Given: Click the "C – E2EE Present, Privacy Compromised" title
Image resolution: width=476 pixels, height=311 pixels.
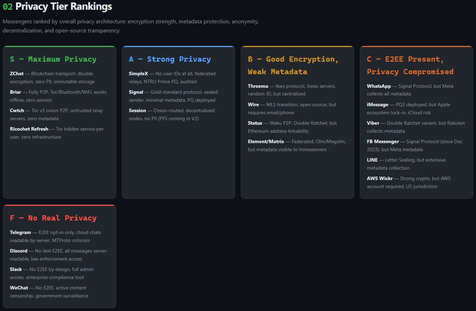Looking at the screenshot, I should (x=410, y=65).
